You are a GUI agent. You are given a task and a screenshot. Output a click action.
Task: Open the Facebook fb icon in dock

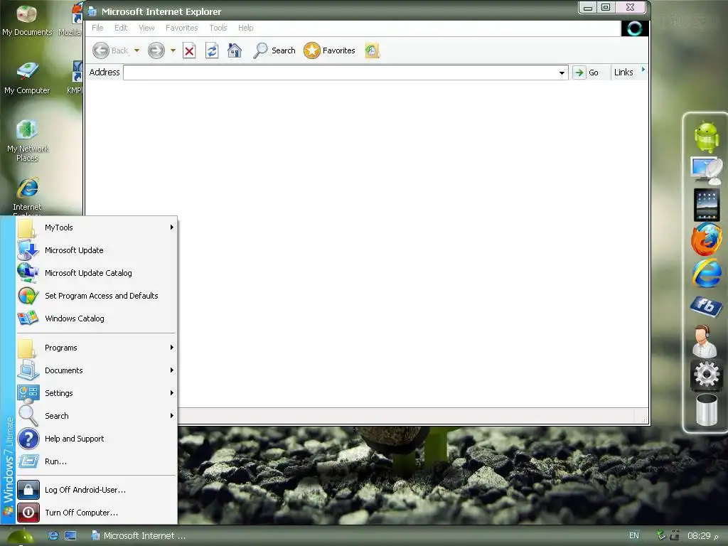pyautogui.click(x=706, y=306)
